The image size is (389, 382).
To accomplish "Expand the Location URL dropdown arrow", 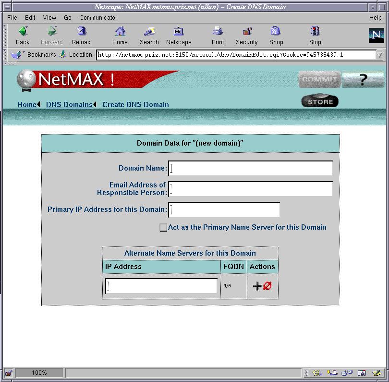I will point(380,55).
